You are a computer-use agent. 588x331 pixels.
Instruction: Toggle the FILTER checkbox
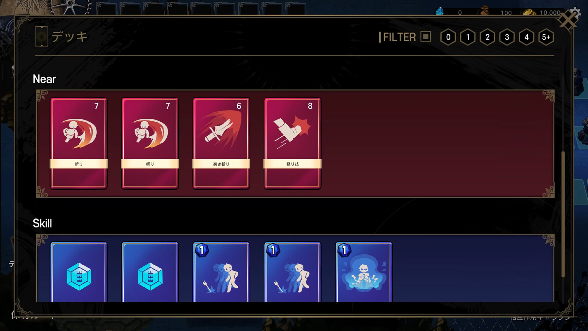(x=426, y=36)
